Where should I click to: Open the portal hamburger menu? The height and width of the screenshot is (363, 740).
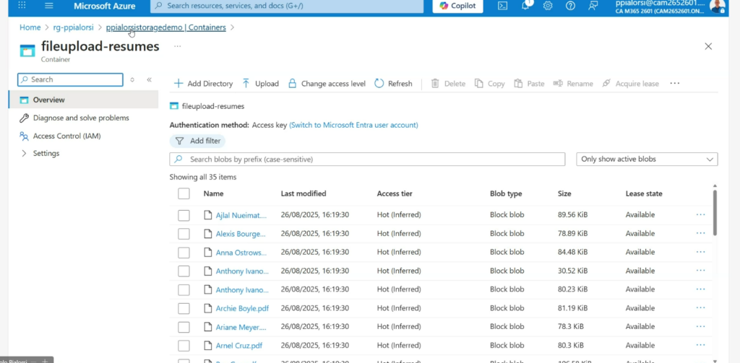49,6
